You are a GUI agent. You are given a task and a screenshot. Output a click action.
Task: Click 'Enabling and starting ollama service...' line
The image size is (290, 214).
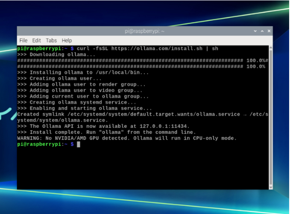(85, 108)
